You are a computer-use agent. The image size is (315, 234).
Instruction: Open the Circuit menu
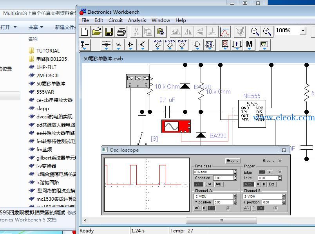pos(116,20)
